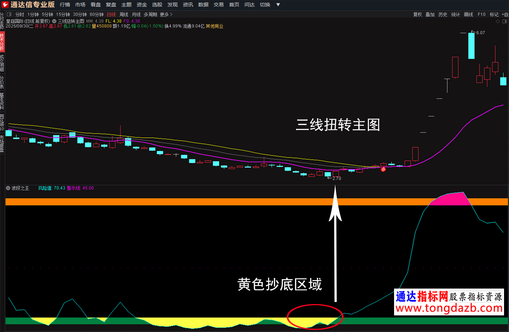Open the 资金 menu
509x332 pixels.
click(142, 5)
